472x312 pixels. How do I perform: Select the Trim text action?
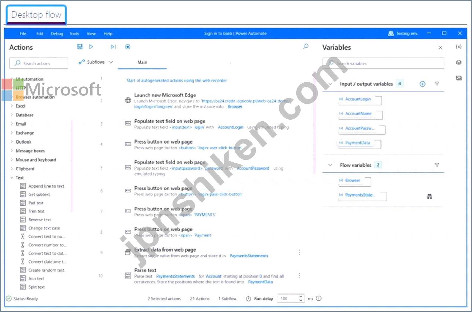tap(32, 211)
